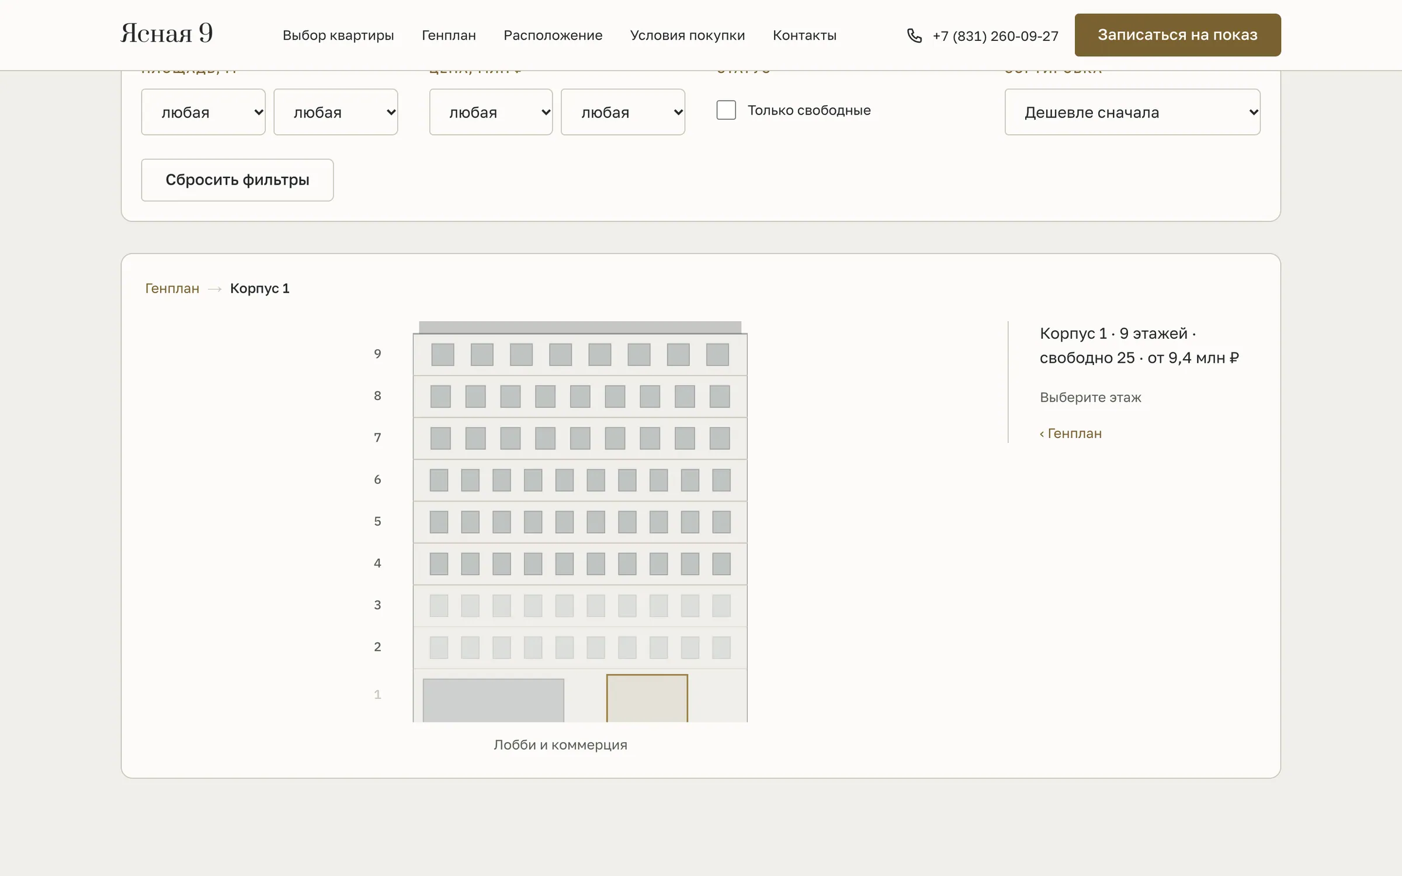
Task: Open the Условия покупки navigation item
Action: point(688,36)
